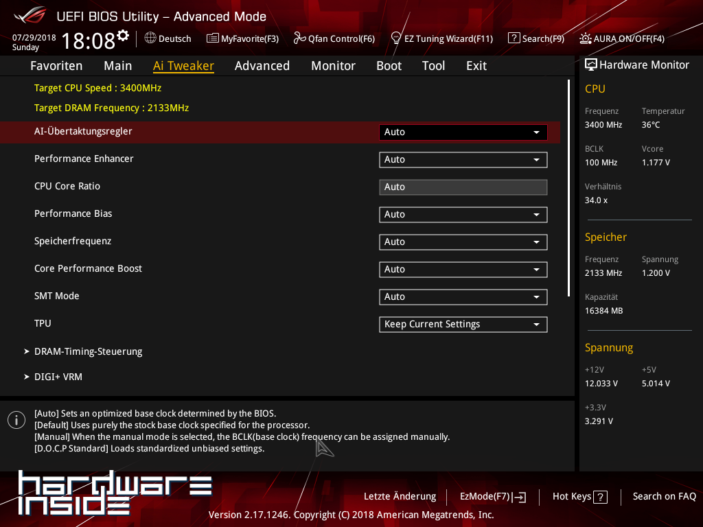Open the TPU Keep Current Settings dropdown
This screenshot has width=703, height=527.
click(463, 325)
